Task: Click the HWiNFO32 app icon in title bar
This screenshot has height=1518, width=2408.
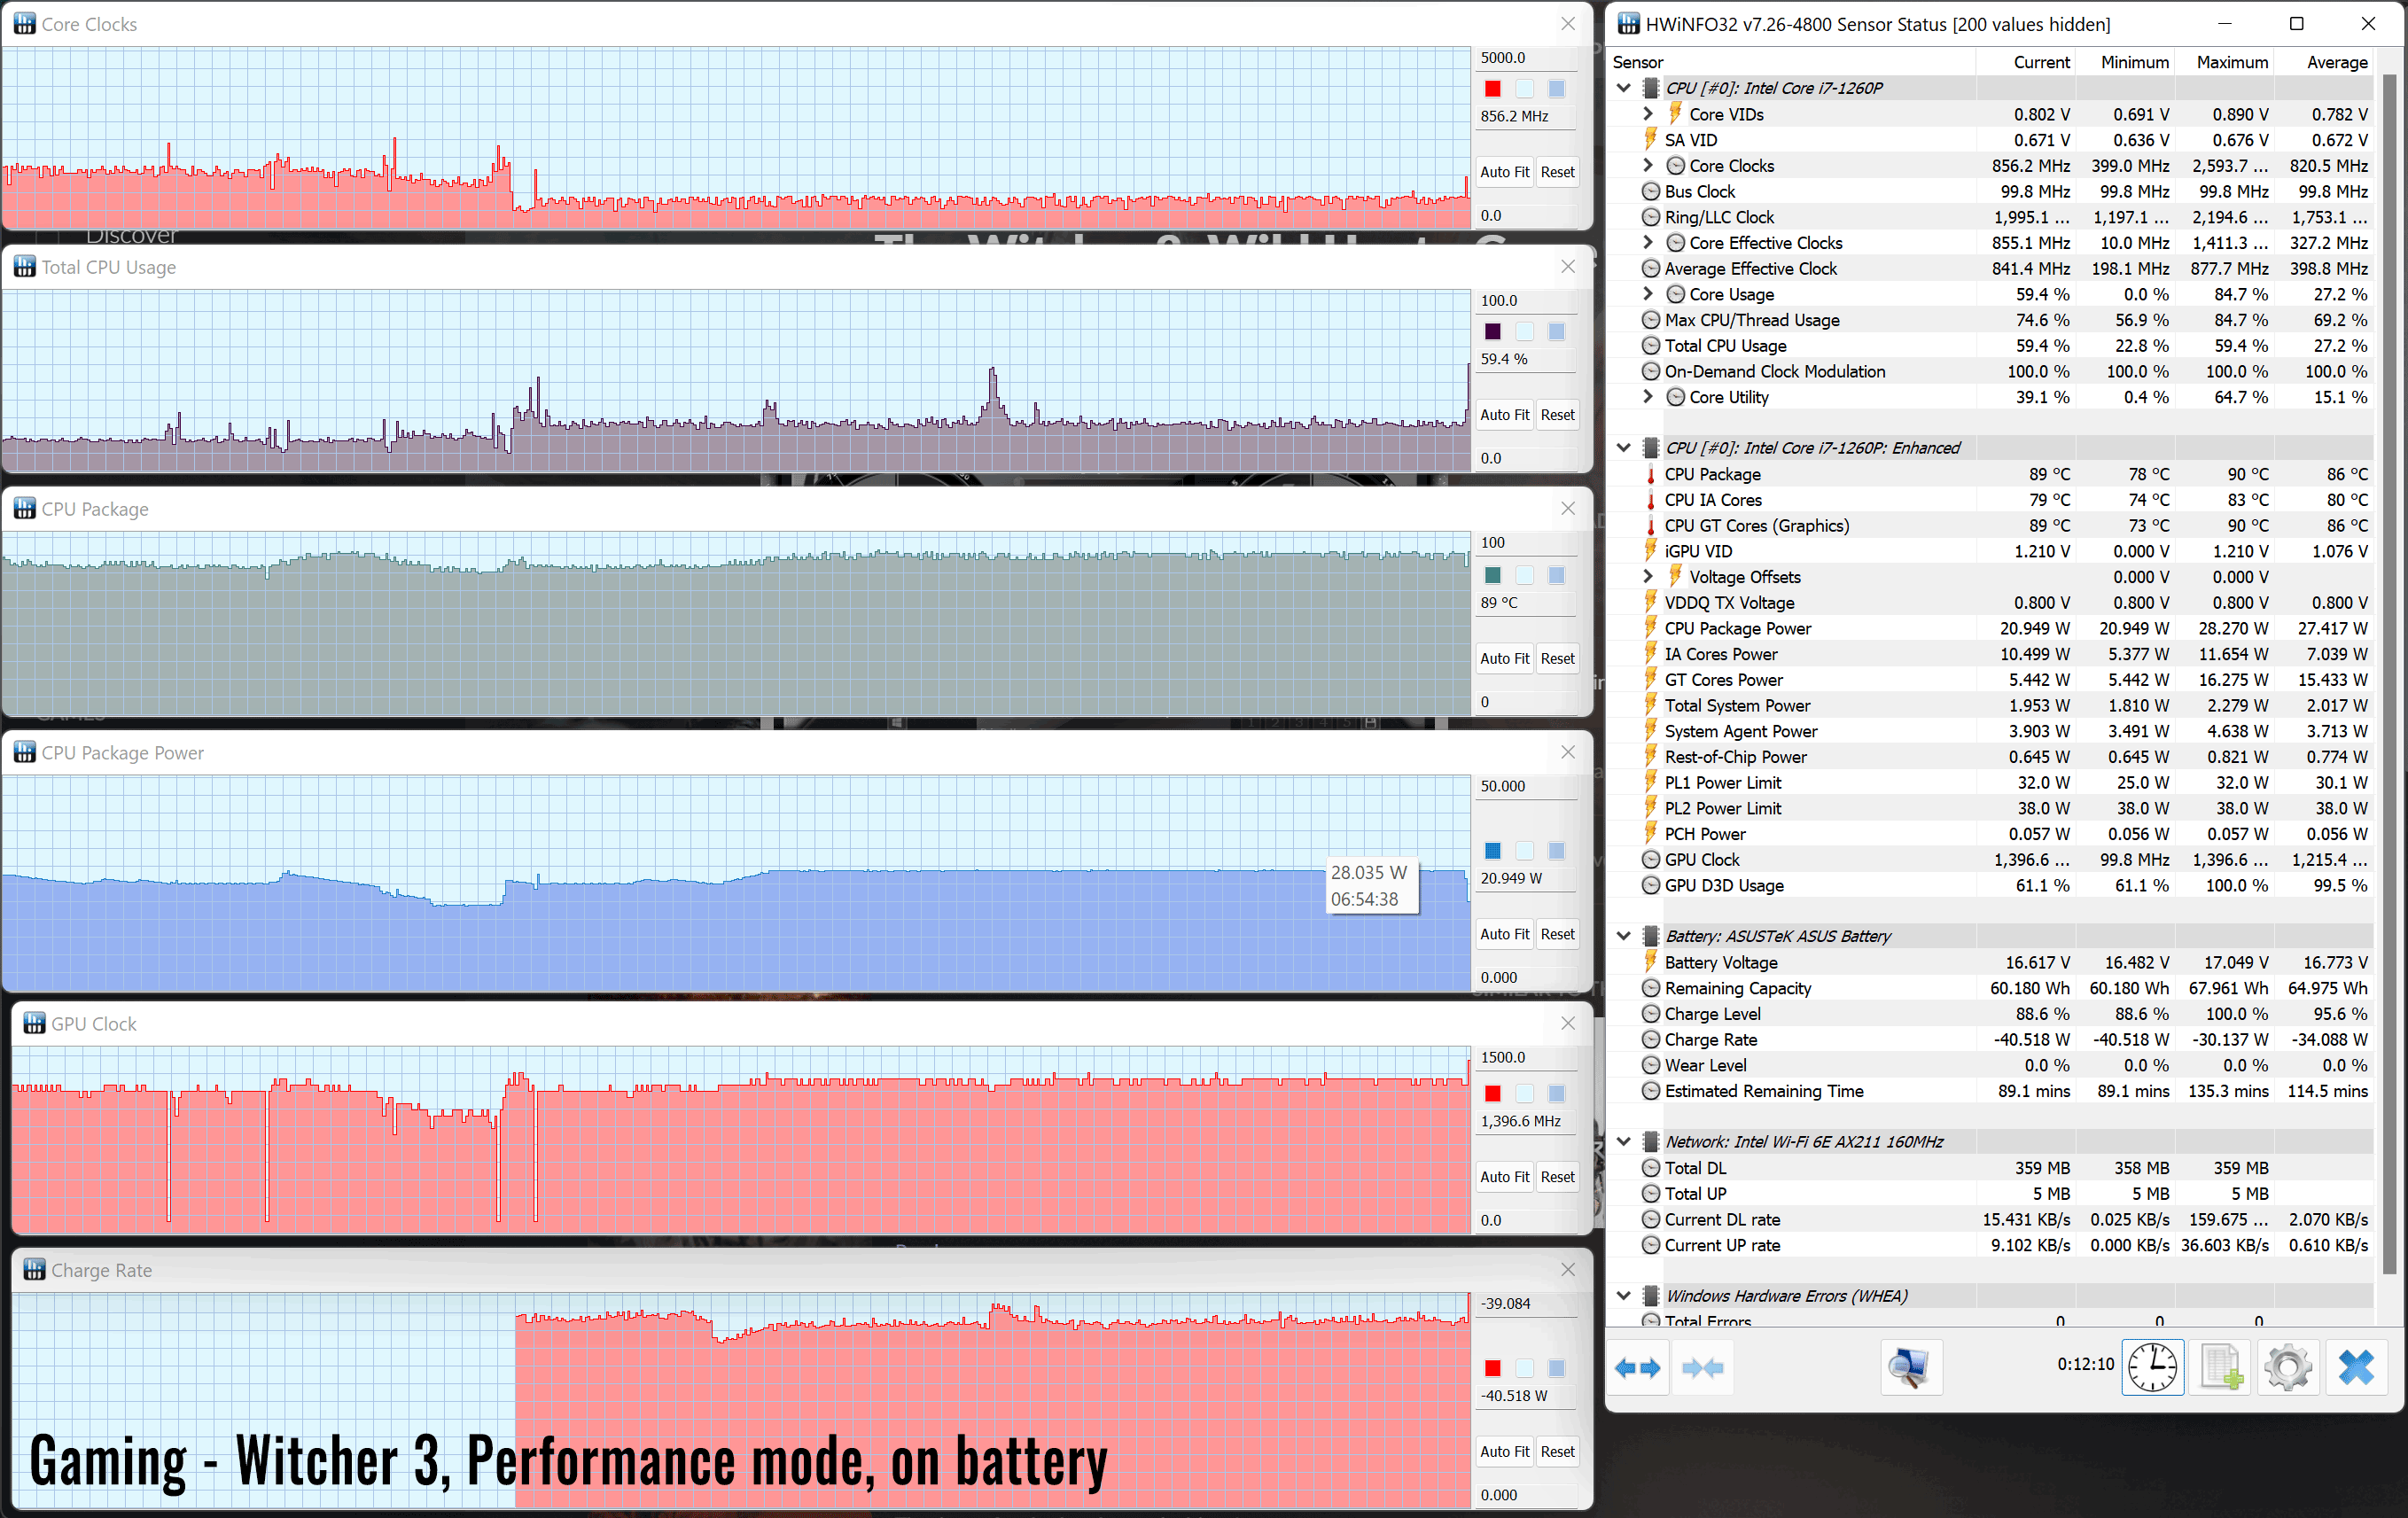Action: (1628, 24)
